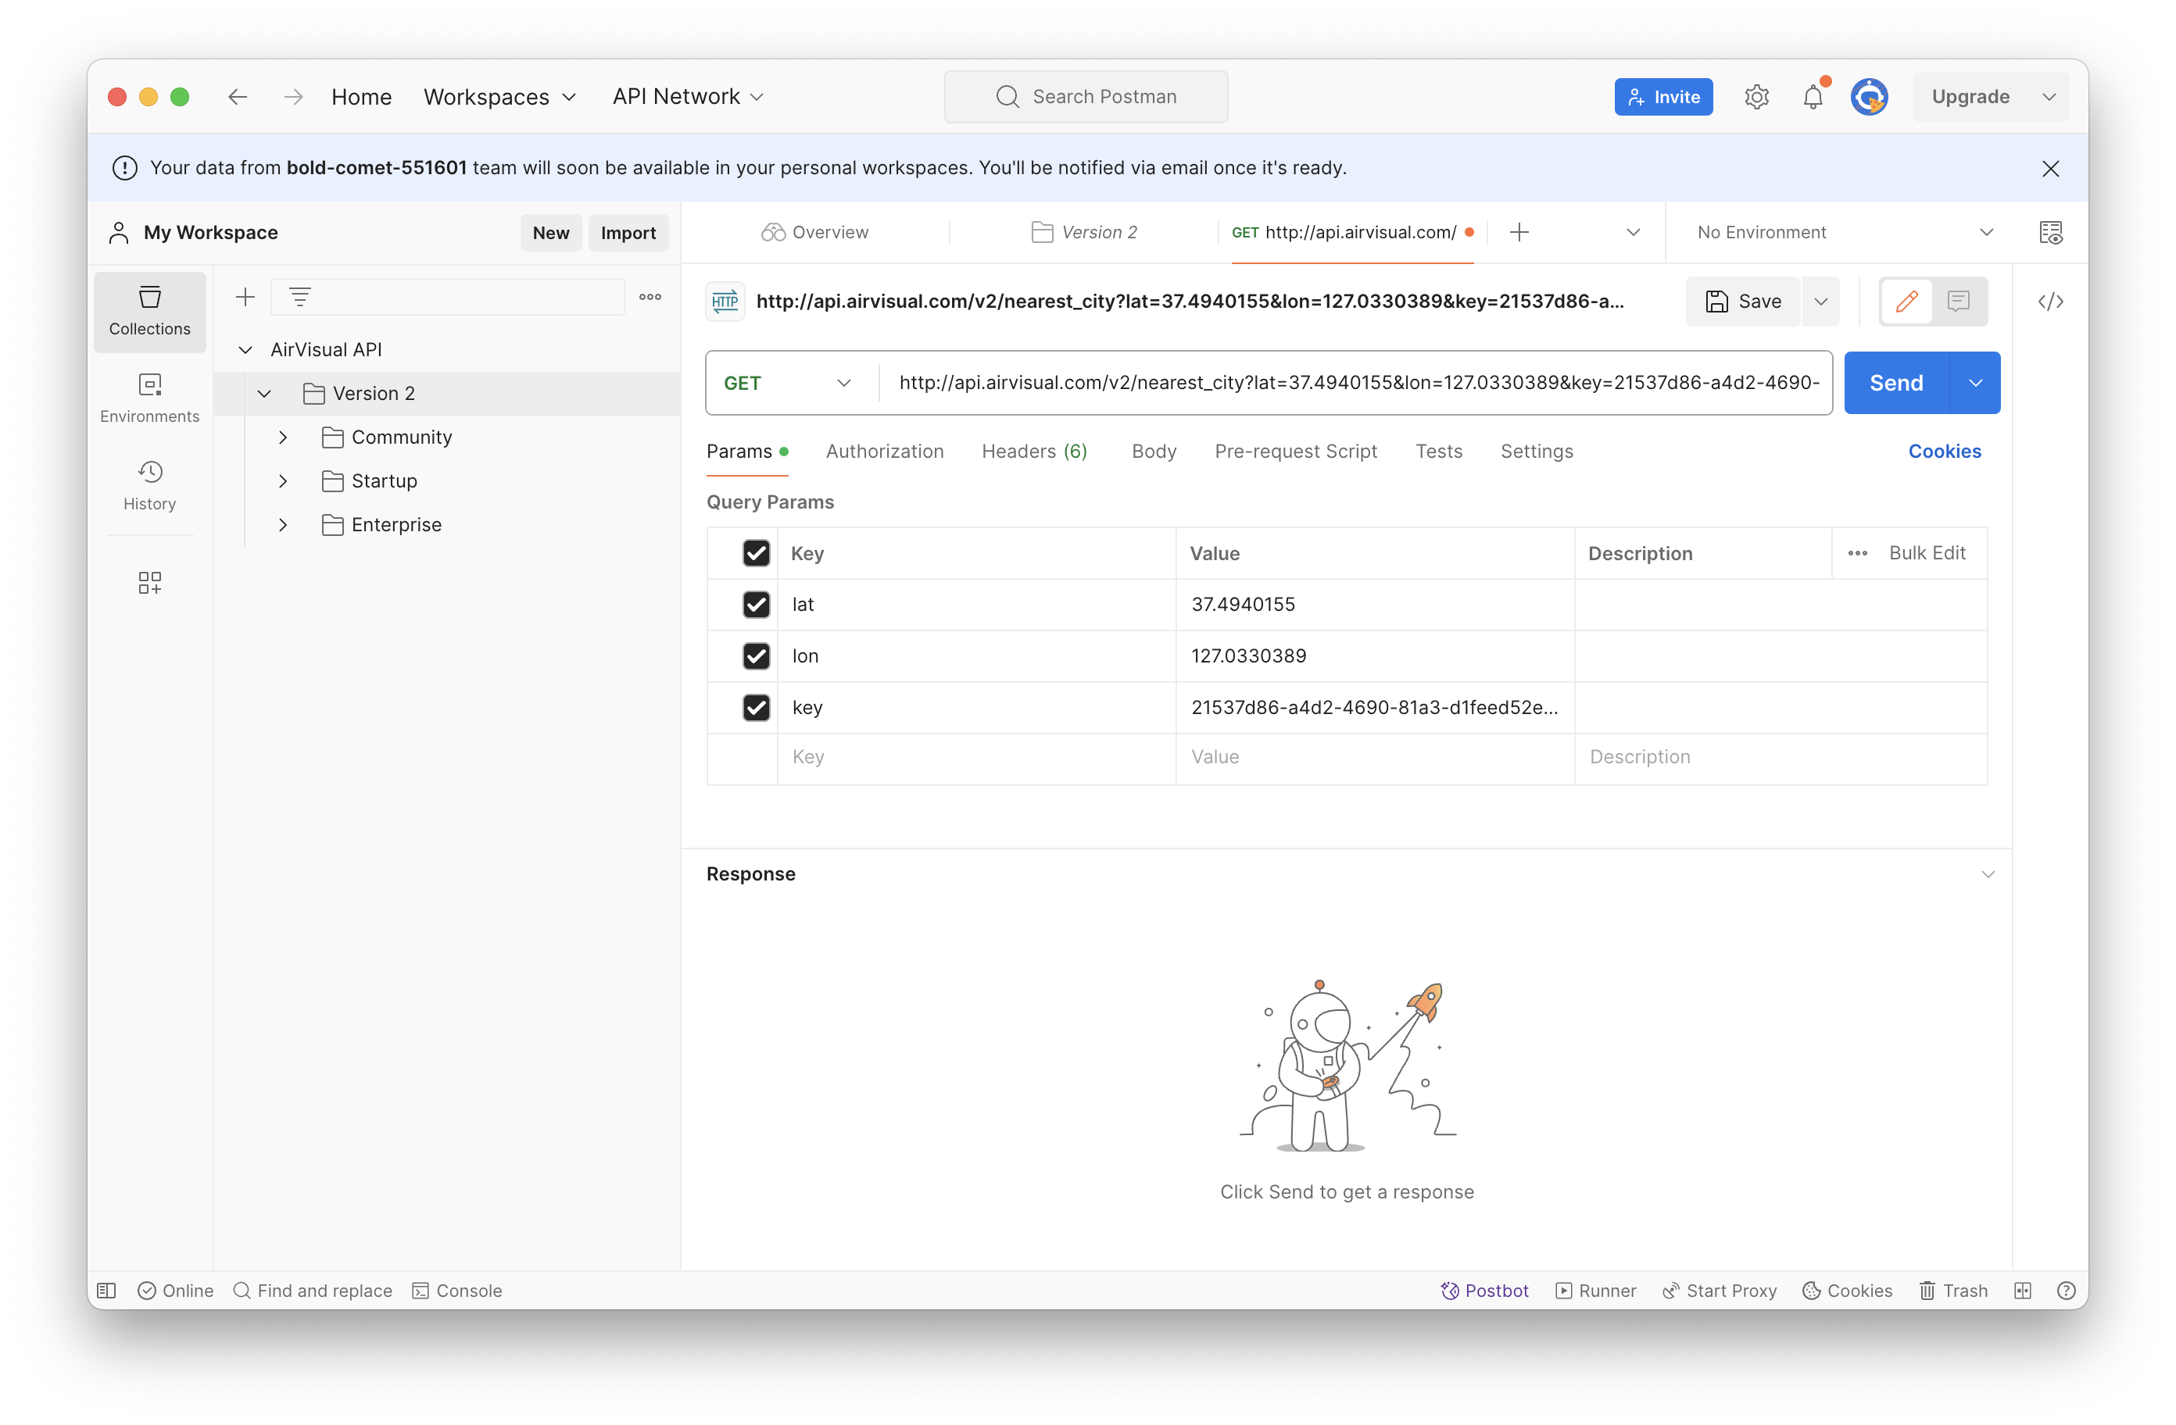Viewport: 2176px width, 1425px height.
Task: Open the History sidebar panel
Action: pos(149,485)
